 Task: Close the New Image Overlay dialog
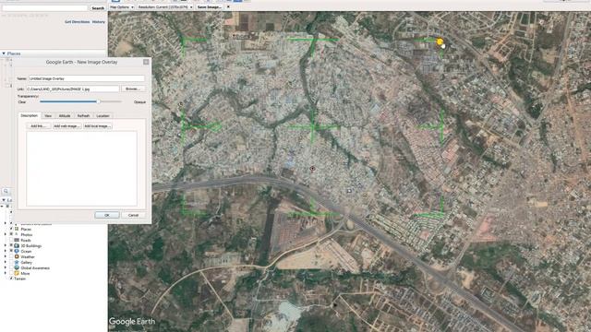(x=146, y=62)
